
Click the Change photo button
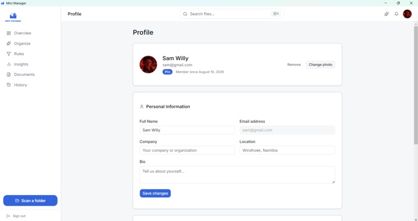tap(321, 64)
